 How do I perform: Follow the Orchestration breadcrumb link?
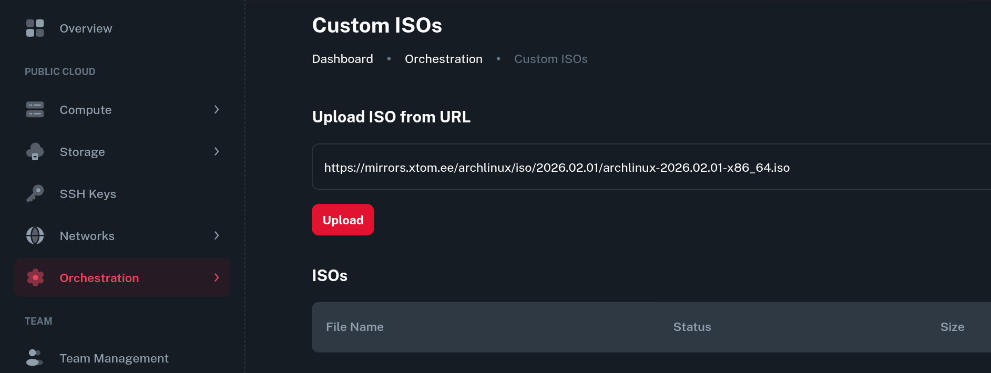pos(443,59)
